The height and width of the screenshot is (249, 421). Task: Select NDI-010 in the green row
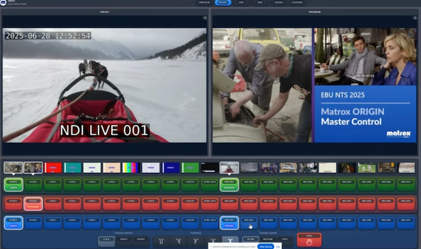[x=406, y=185]
